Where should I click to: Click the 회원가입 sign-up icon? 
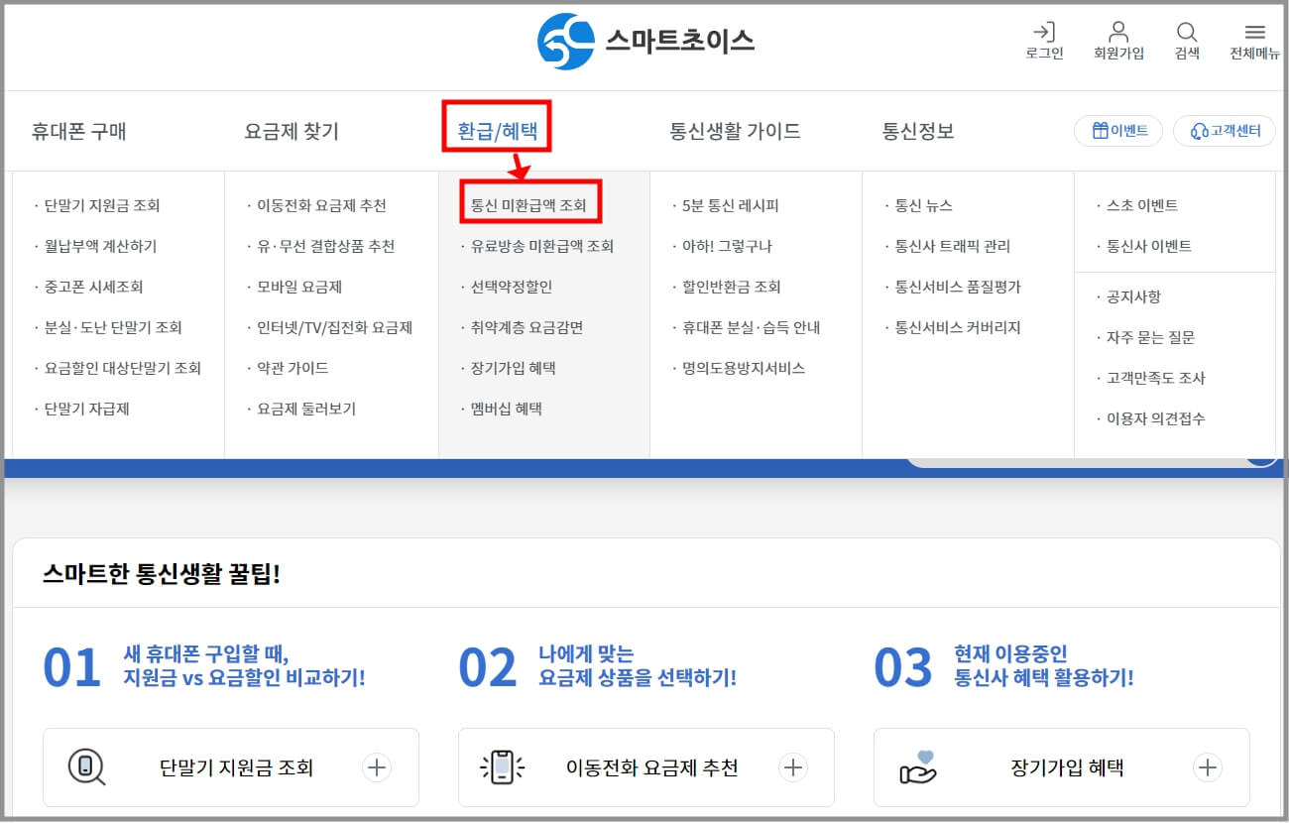coord(1117,40)
